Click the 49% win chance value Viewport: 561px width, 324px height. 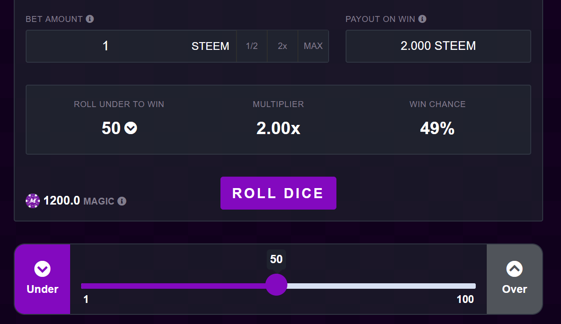pos(437,129)
